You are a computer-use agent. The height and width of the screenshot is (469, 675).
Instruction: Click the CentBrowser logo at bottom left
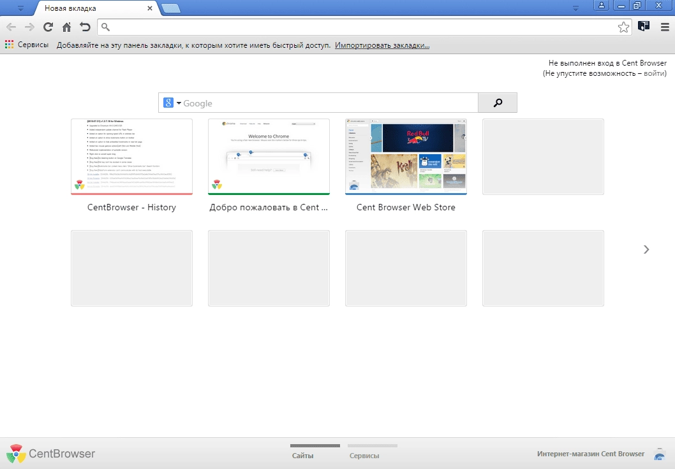(x=51, y=454)
